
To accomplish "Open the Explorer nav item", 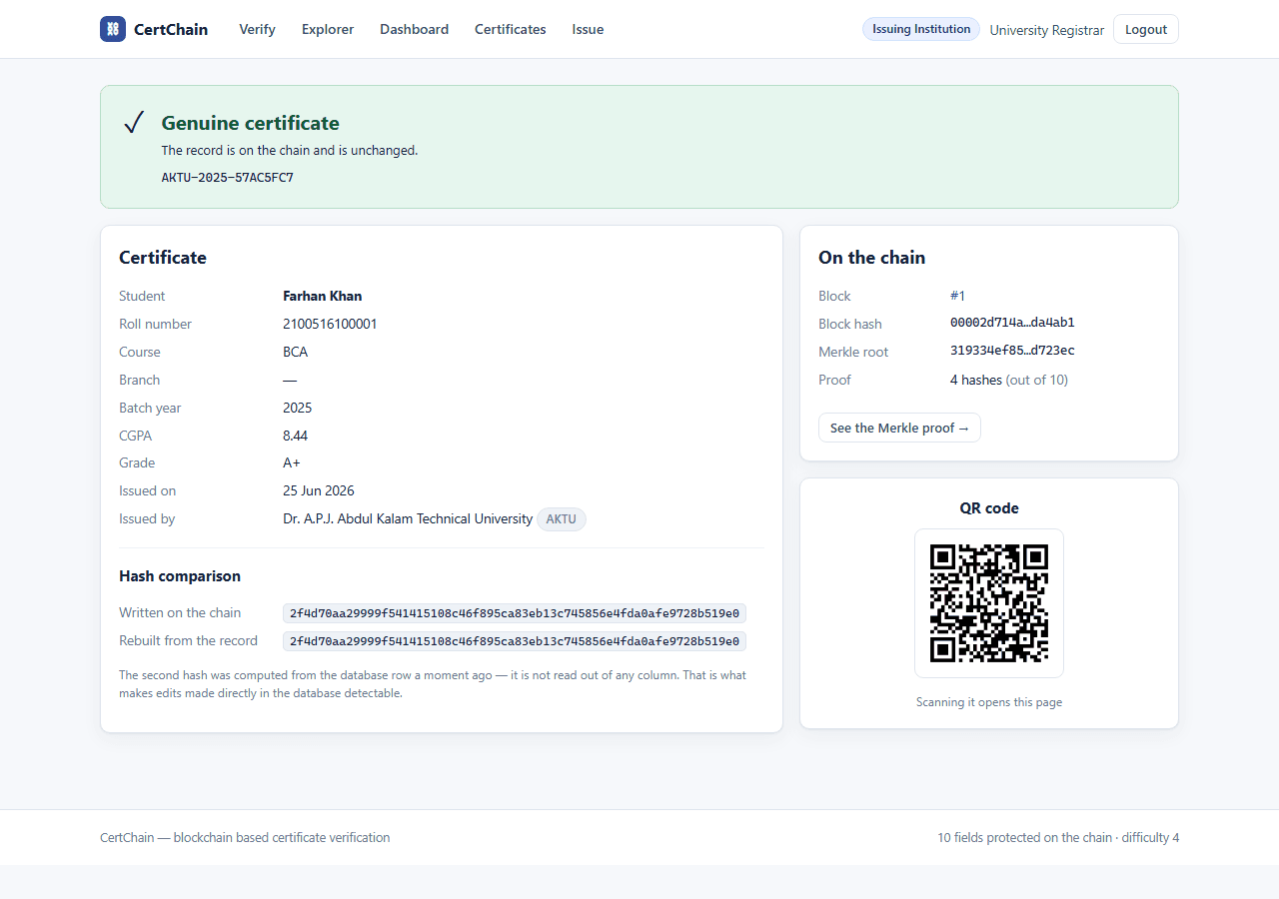I will 328,29.
